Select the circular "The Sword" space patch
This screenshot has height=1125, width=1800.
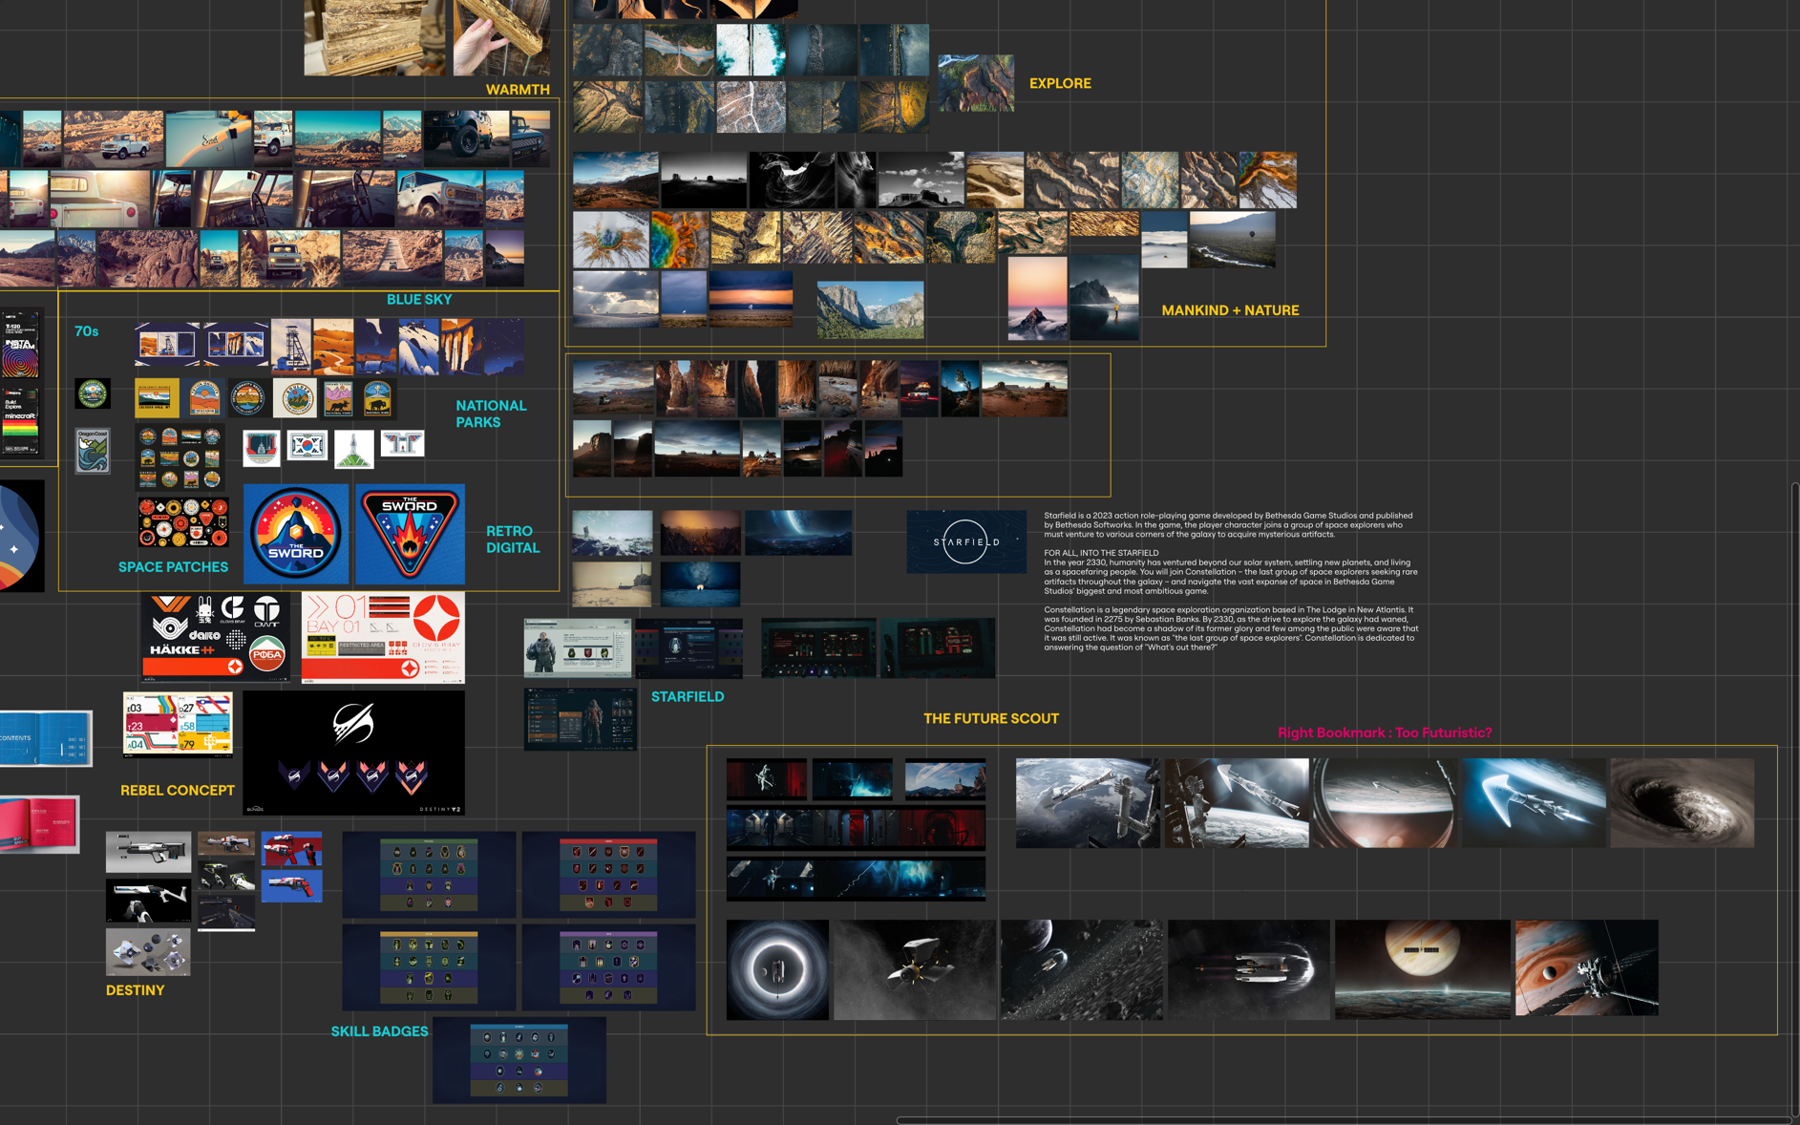click(x=296, y=534)
